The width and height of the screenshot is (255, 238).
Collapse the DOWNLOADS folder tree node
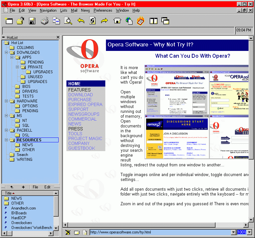click(6, 53)
